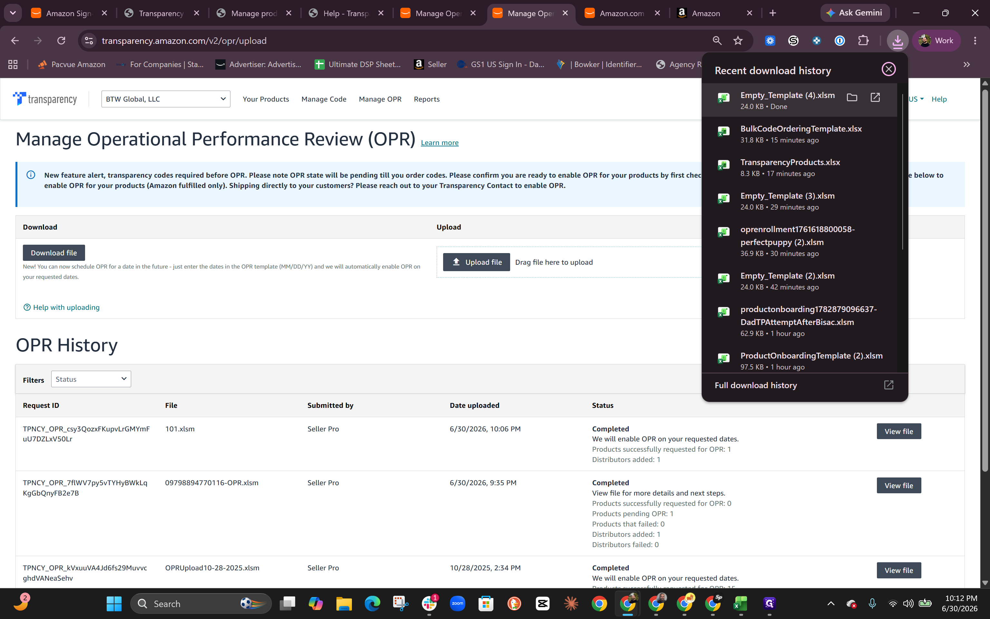Open Full download history
The width and height of the screenshot is (990, 619).
pos(804,385)
